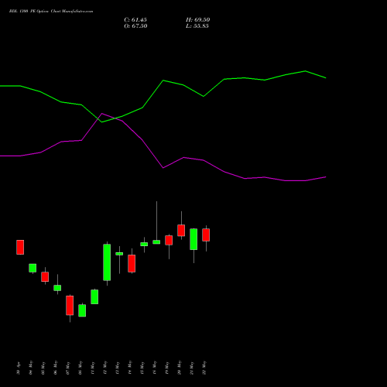Click the 30 Apr date label
The width and height of the screenshot is (387, 387).
tap(18, 368)
